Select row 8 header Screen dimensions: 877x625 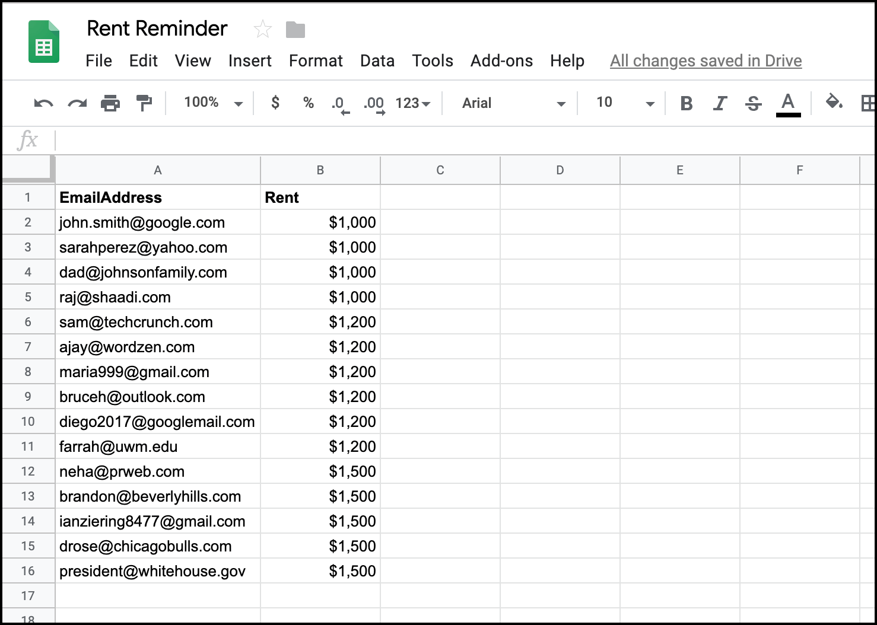28,372
